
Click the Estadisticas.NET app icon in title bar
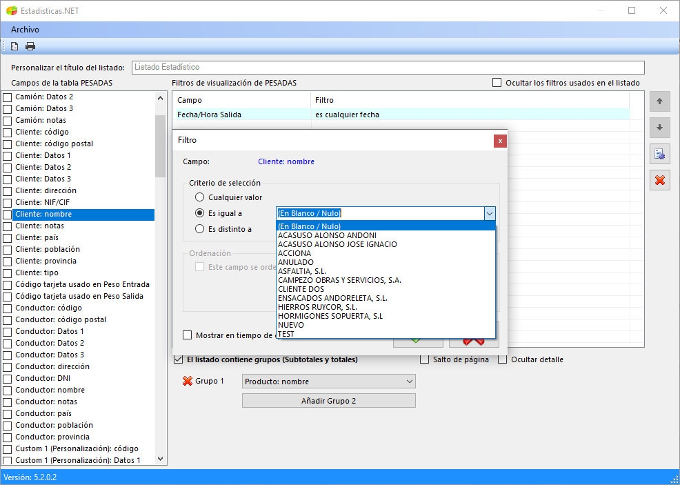[12, 10]
